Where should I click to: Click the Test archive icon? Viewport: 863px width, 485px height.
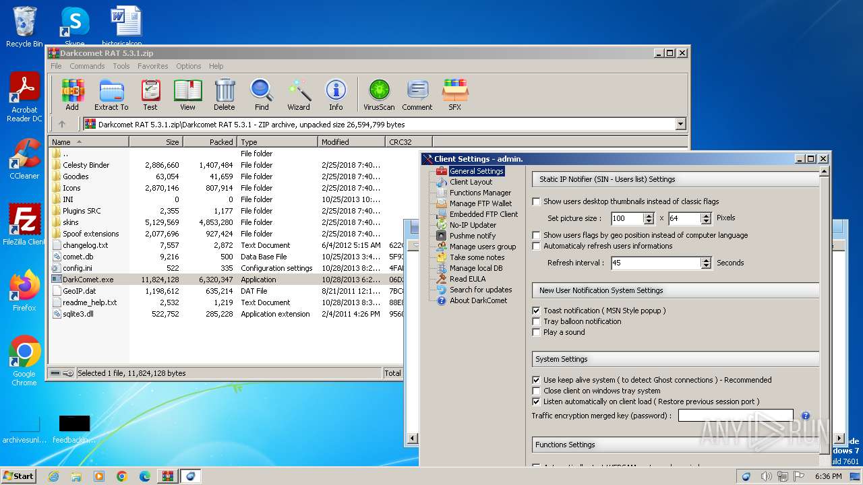click(x=150, y=94)
